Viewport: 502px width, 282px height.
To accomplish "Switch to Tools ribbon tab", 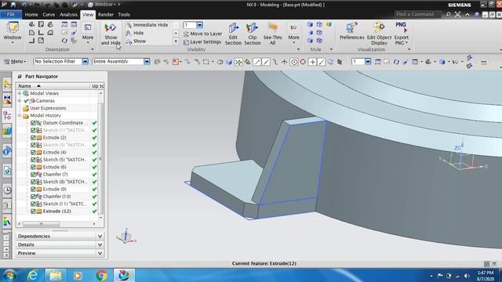I will point(124,15).
